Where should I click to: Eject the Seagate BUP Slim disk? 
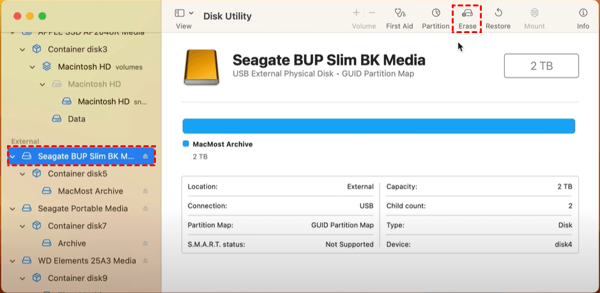(145, 156)
